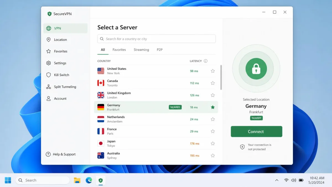Image resolution: width=332 pixels, height=187 pixels.
Task: Click the "Toronto" city name
Action: click(112, 85)
